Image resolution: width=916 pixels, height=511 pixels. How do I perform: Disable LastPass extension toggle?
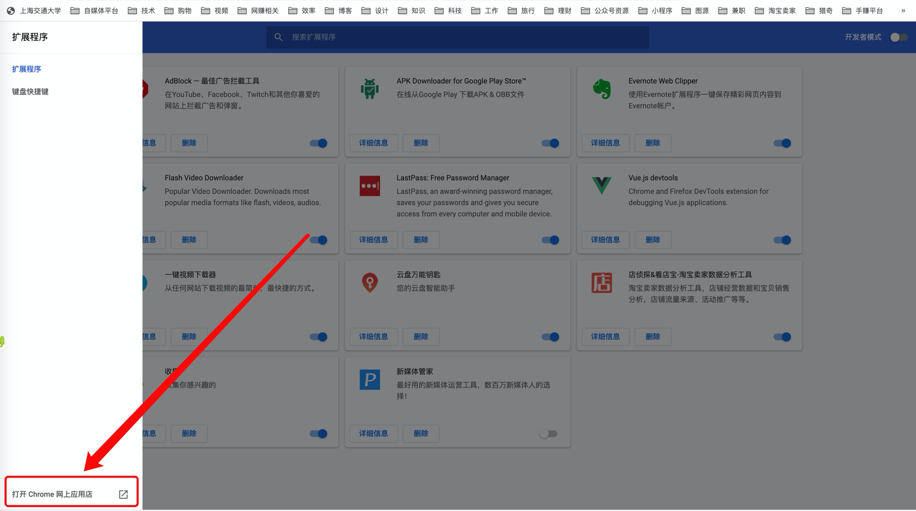click(550, 240)
